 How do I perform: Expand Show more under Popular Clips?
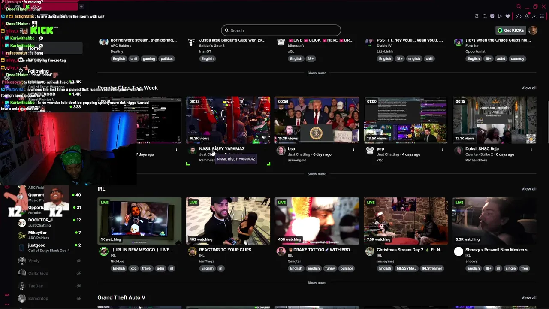click(x=317, y=174)
